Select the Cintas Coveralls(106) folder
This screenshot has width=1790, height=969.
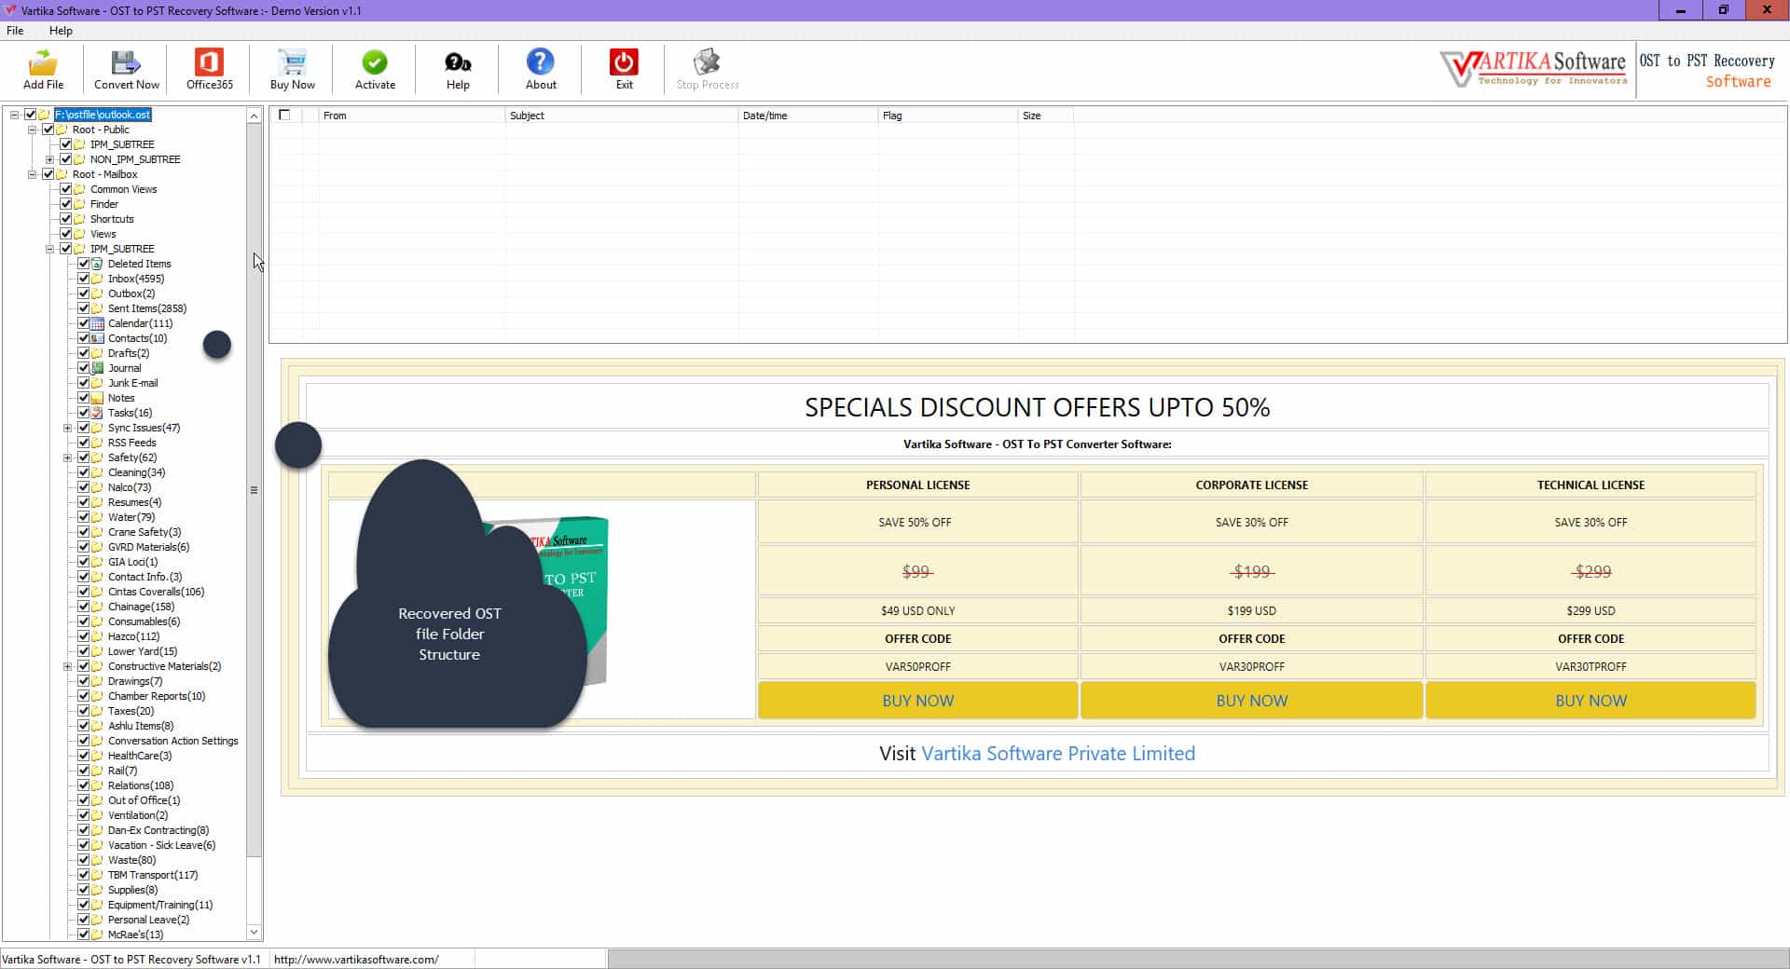[x=156, y=592]
